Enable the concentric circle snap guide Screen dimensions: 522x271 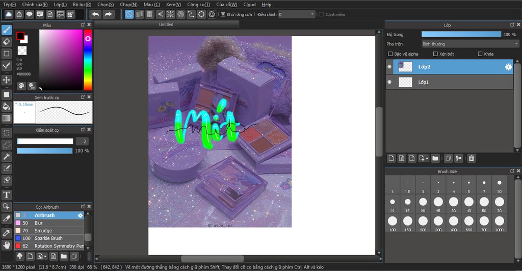click(180, 14)
